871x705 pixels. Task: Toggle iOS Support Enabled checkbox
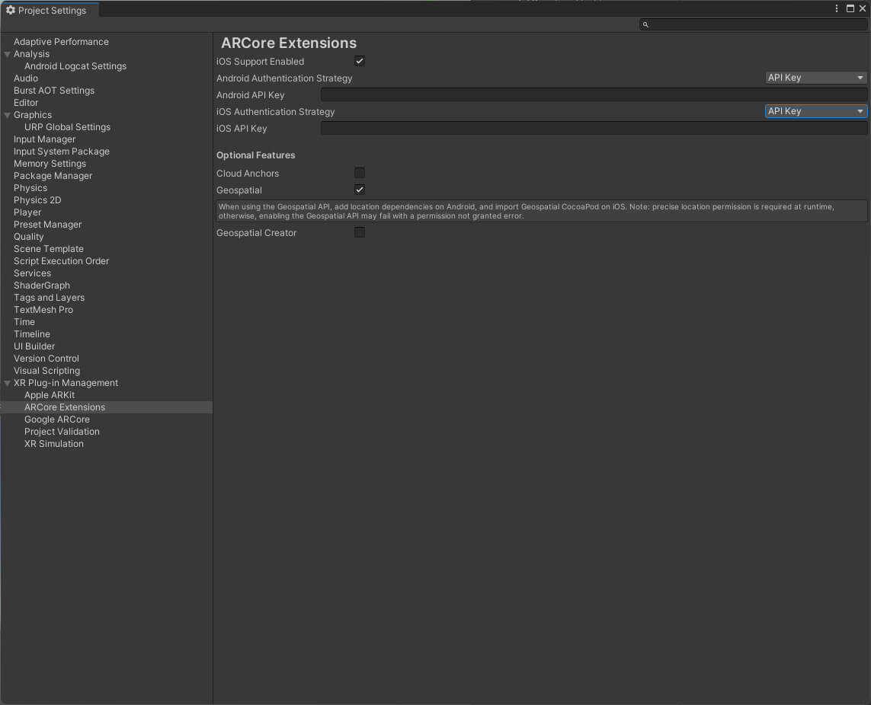point(360,61)
